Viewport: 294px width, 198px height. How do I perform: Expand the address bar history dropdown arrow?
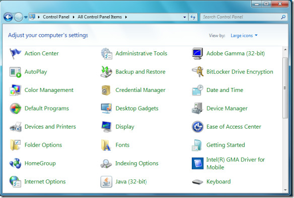tap(185, 17)
